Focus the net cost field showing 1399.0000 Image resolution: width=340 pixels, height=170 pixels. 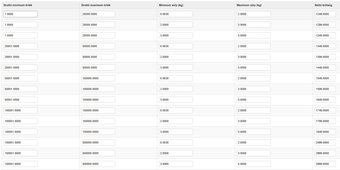(x=325, y=57)
